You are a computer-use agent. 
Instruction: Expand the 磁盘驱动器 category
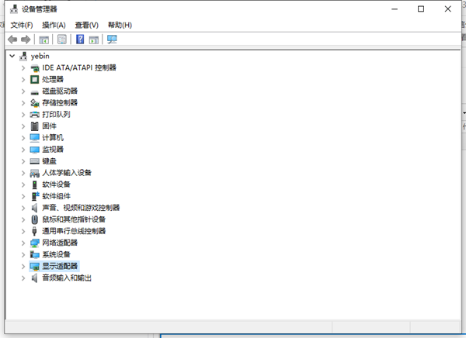pyautogui.click(x=23, y=91)
